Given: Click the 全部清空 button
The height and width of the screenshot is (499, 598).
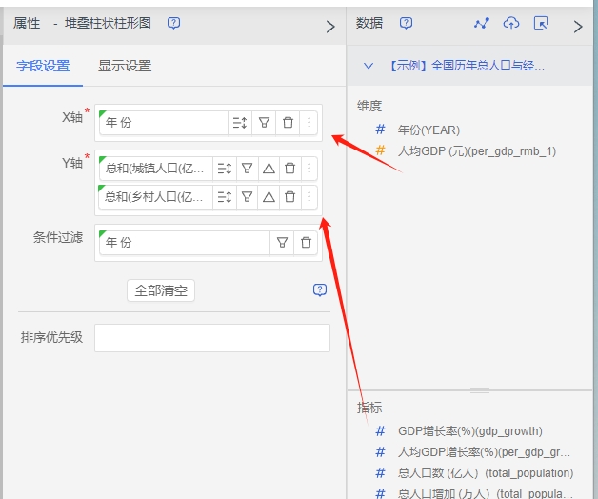Looking at the screenshot, I should tap(160, 290).
